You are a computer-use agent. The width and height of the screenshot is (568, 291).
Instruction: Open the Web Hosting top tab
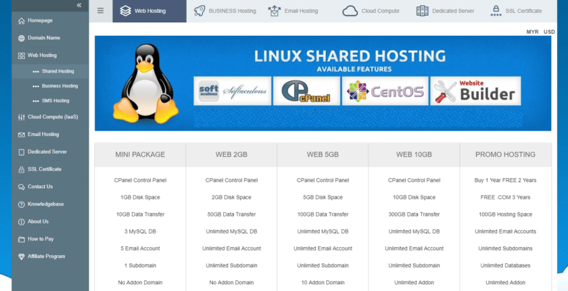pyautogui.click(x=149, y=11)
